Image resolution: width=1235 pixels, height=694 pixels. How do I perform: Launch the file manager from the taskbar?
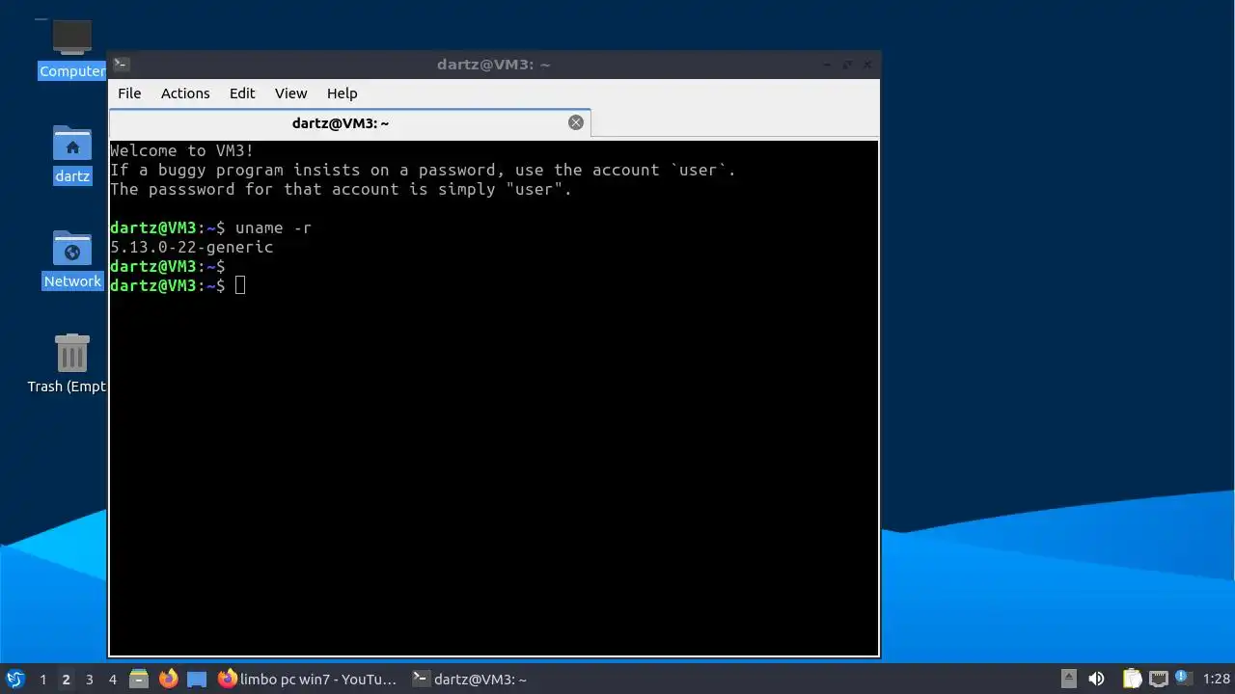[x=139, y=679]
